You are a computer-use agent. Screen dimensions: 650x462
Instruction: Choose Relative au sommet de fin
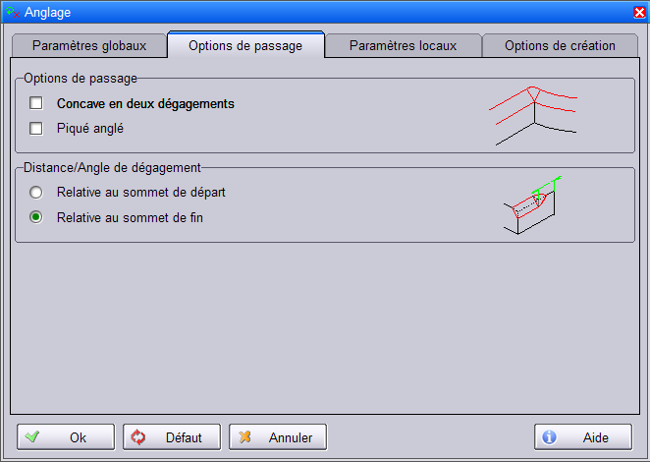36,217
